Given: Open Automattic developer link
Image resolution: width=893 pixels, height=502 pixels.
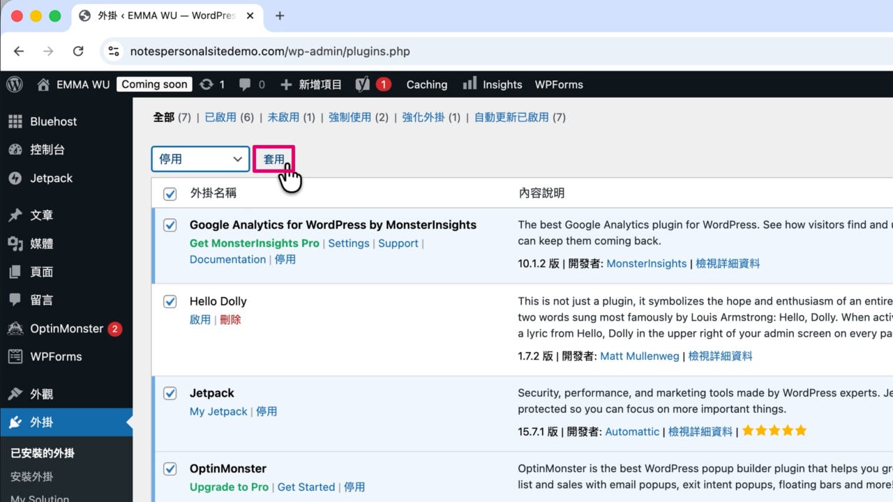Looking at the screenshot, I should coord(632,432).
